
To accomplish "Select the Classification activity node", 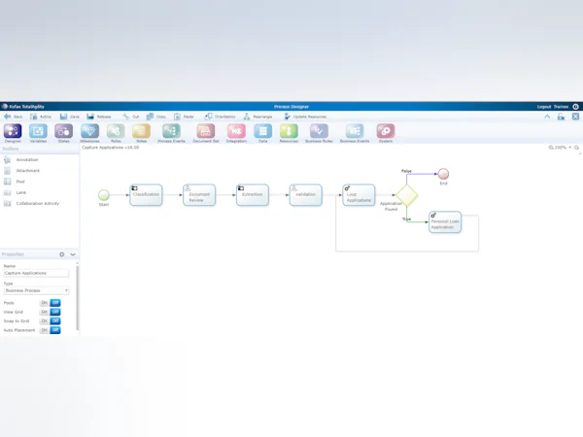I will point(146,195).
